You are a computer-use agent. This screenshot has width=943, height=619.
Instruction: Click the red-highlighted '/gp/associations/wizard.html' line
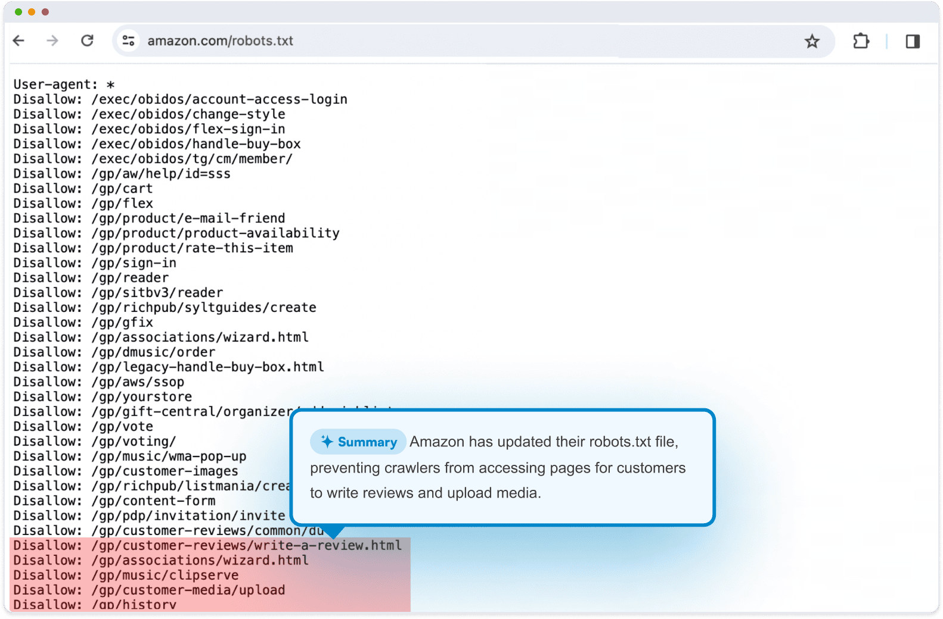(161, 561)
